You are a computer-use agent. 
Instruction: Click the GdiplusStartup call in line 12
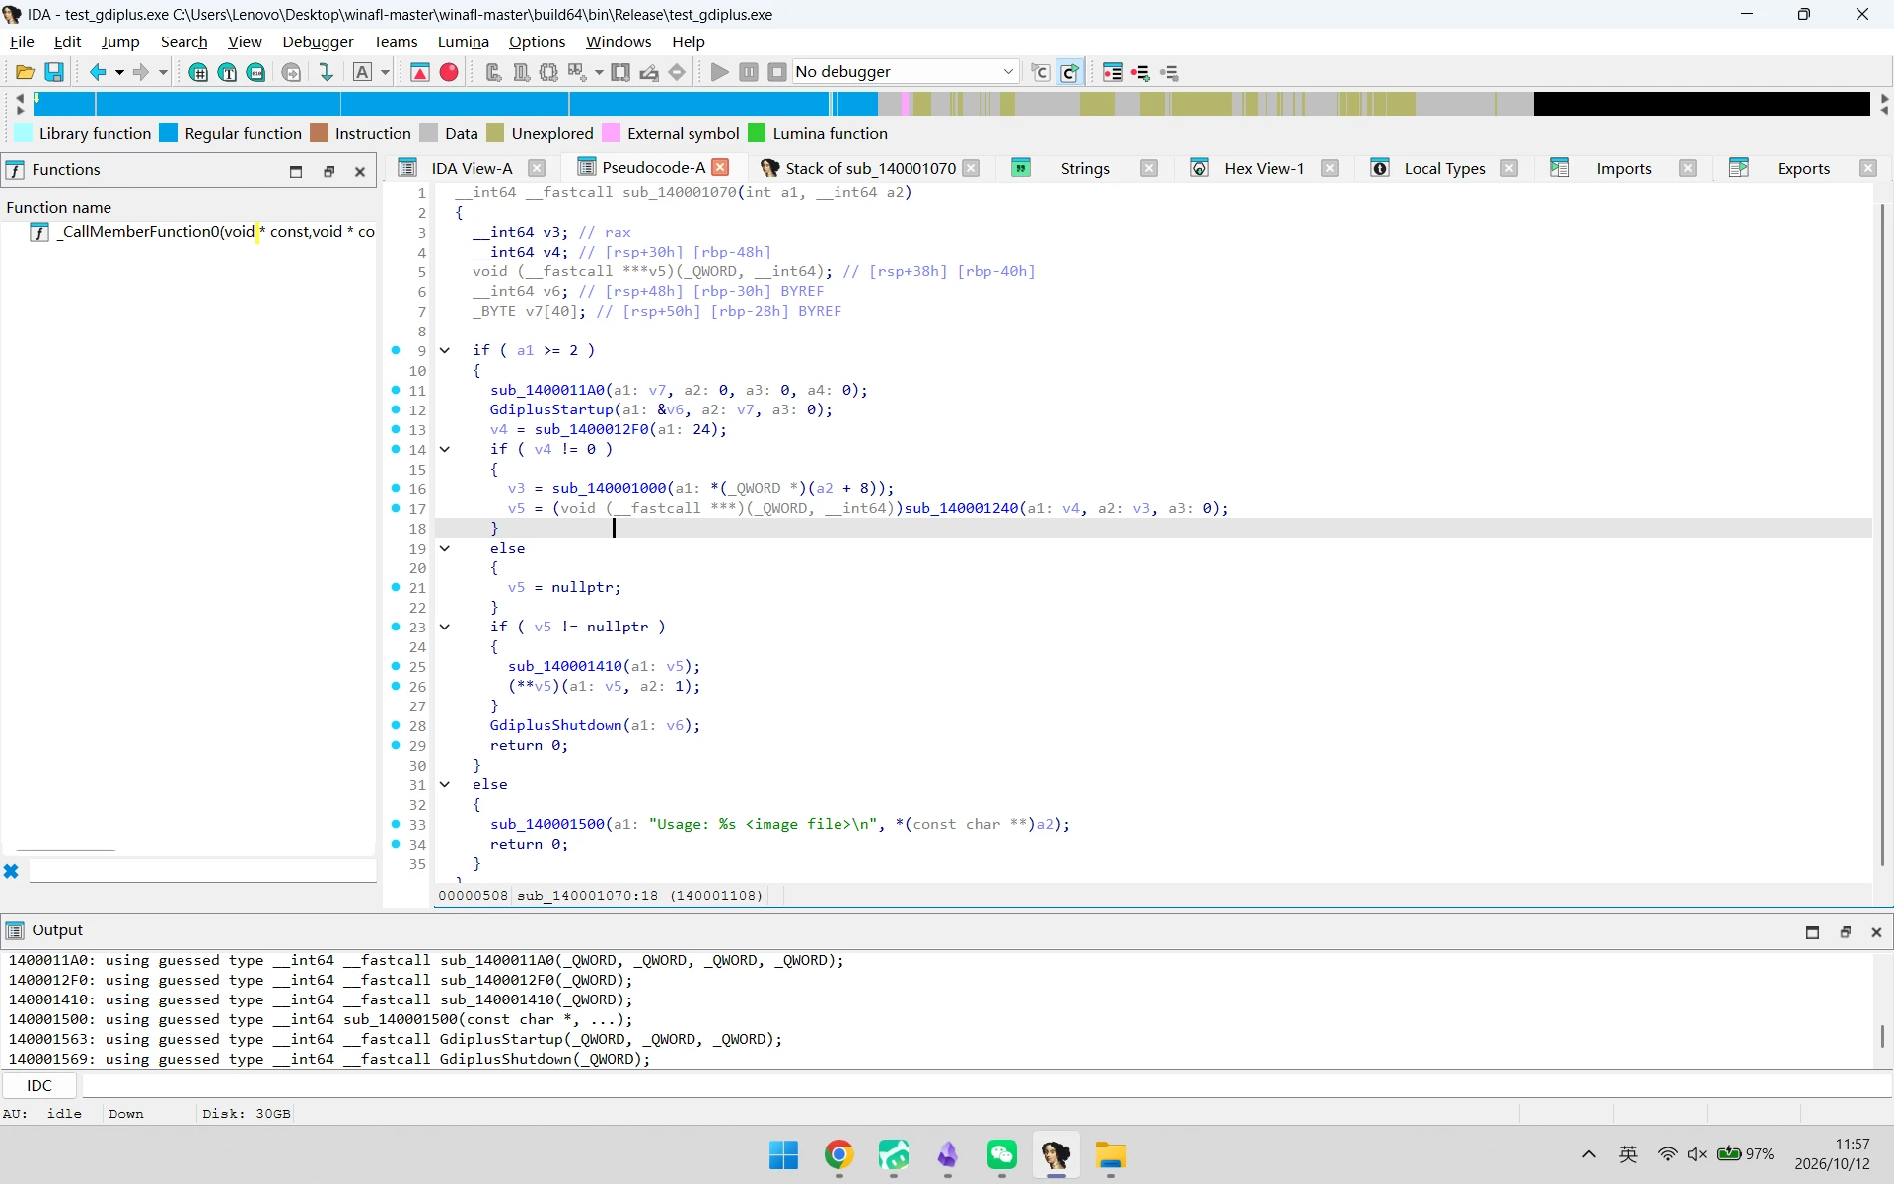click(551, 409)
